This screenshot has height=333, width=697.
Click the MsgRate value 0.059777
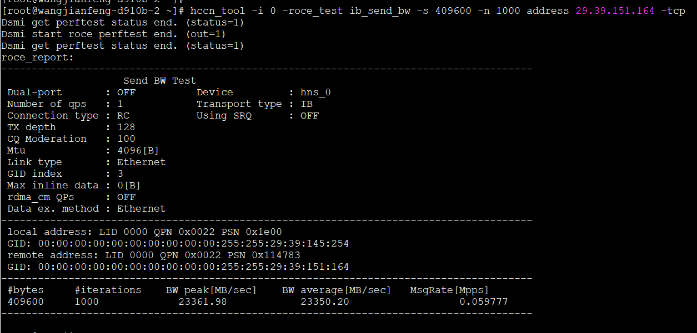(x=483, y=302)
